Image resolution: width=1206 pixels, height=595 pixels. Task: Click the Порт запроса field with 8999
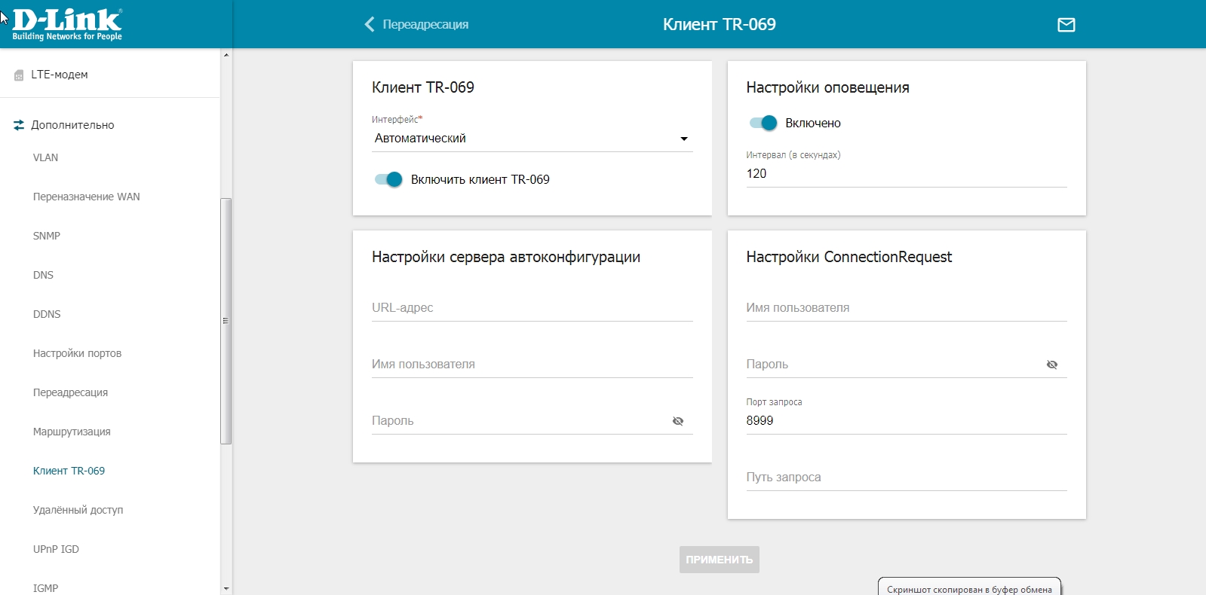[x=905, y=421]
